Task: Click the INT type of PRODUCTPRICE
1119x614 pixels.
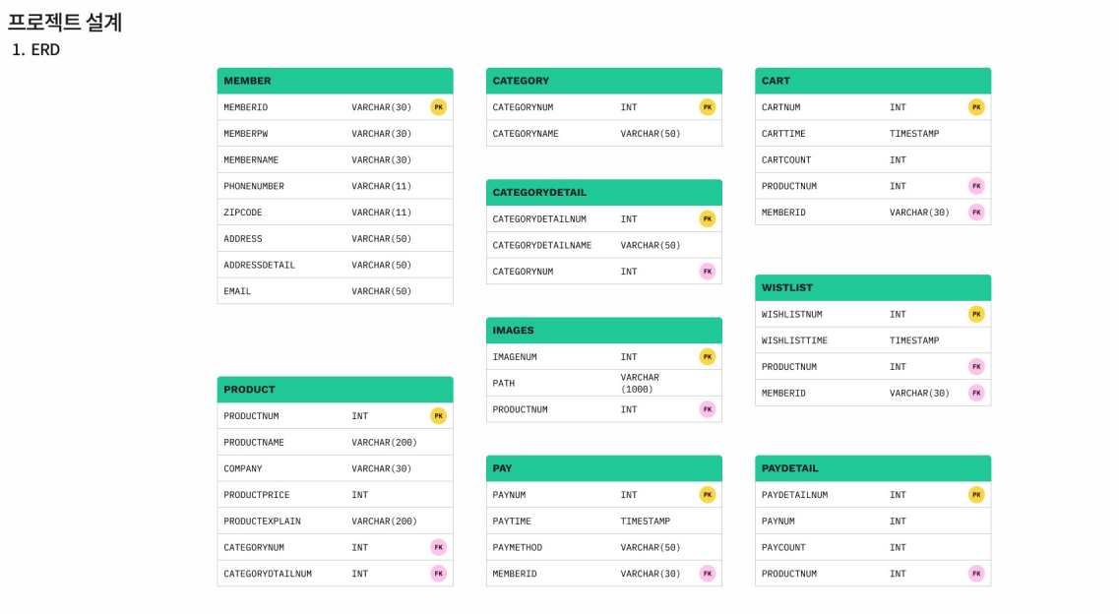Action: 359,495
